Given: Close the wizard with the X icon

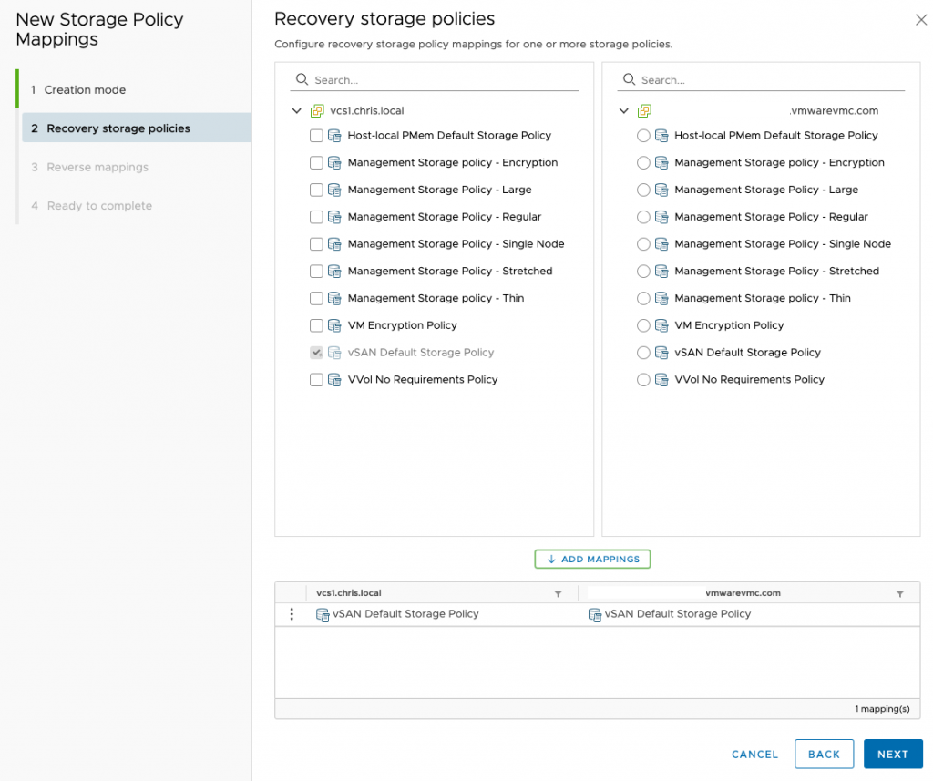Looking at the screenshot, I should [x=921, y=20].
